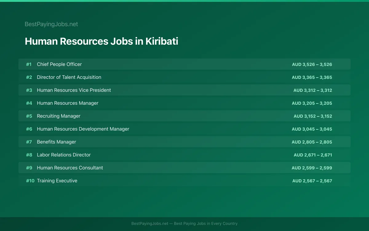The height and width of the screenshot is (231, 369).
Task: Select Human Resources Development Manager title
Action: (83, 129)
